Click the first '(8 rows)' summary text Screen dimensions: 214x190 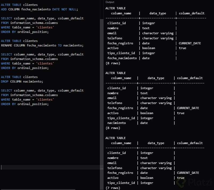pyautogui.click(x=113, y=63)
